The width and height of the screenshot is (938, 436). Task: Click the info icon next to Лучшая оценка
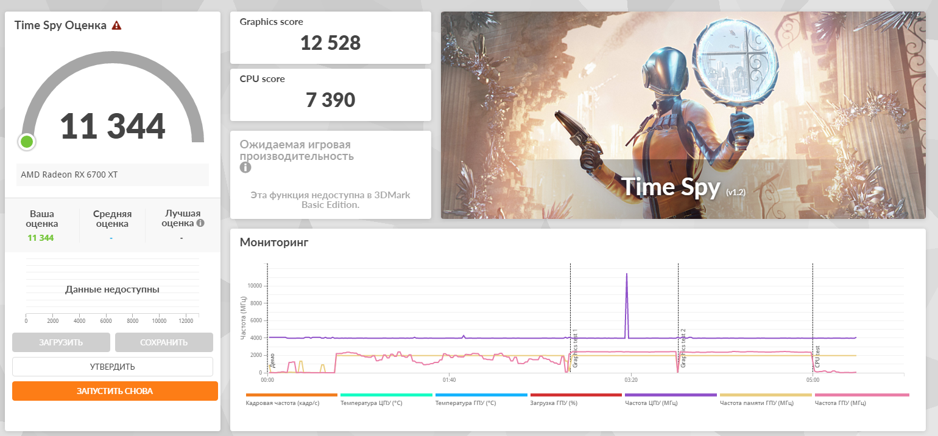[200, 223]
